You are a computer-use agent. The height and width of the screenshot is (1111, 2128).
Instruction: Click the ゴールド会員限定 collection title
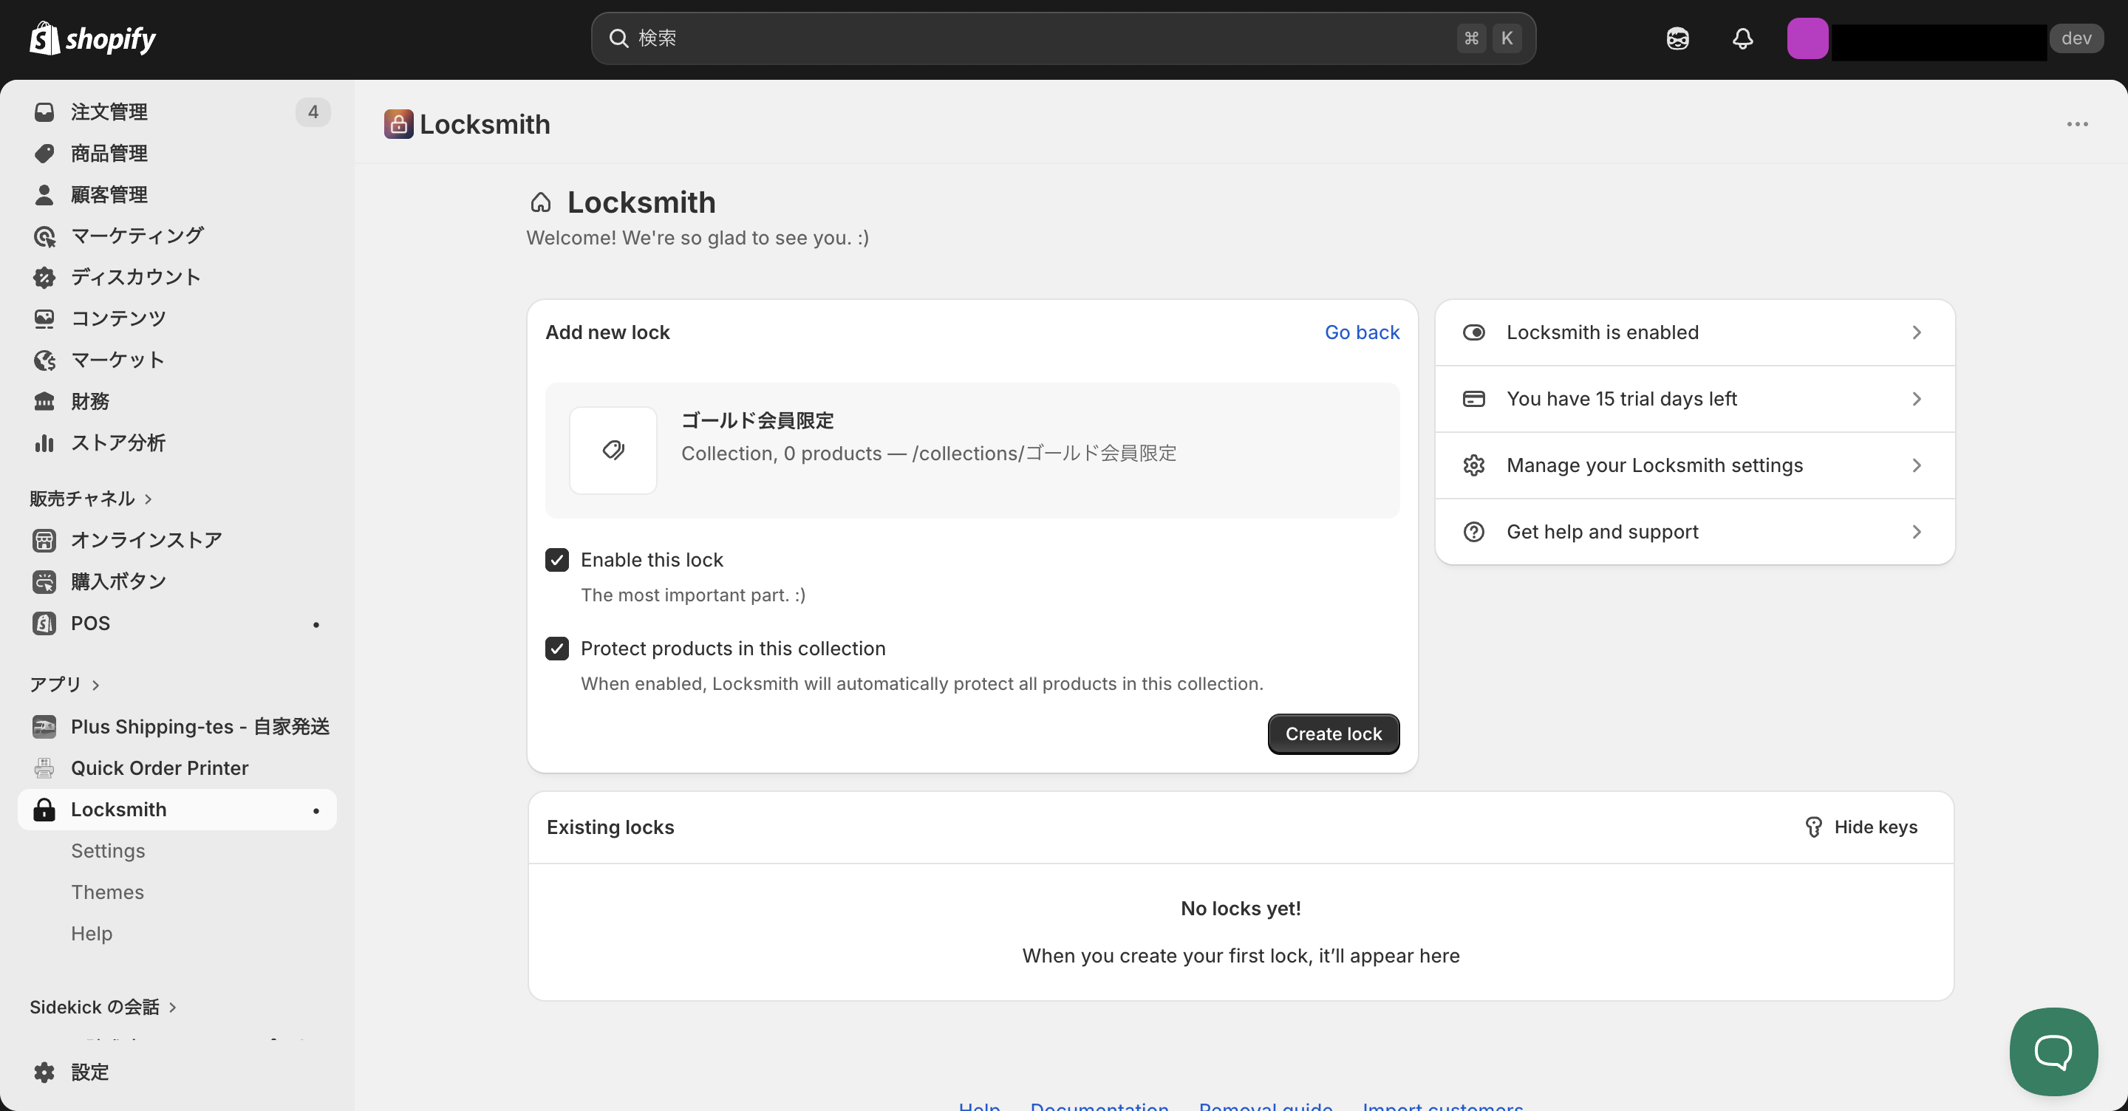pos(757,420)
